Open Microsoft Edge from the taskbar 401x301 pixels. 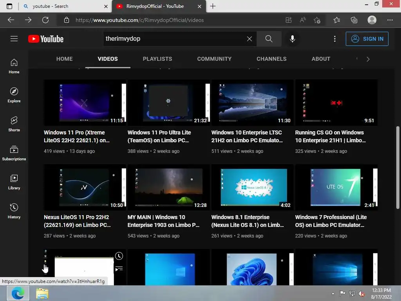click(18, 293)
